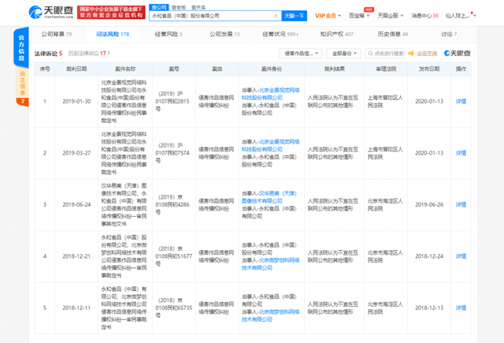The width and height of the screenshot is (504, 343).
Task: Clear the search box with the X icon
Action: (276, 16)
